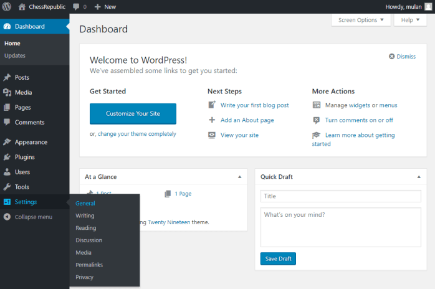
Task: Click the Plugins plug icon
Action: coord(7,157)
